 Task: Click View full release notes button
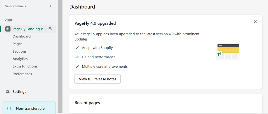coord(97,79)
